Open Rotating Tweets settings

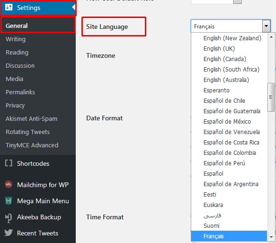[27, 132]
